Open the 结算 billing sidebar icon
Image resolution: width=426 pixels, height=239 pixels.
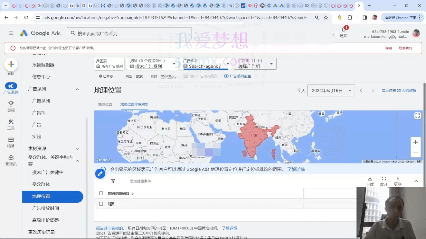pyautogui.click(x=11, y=142)
